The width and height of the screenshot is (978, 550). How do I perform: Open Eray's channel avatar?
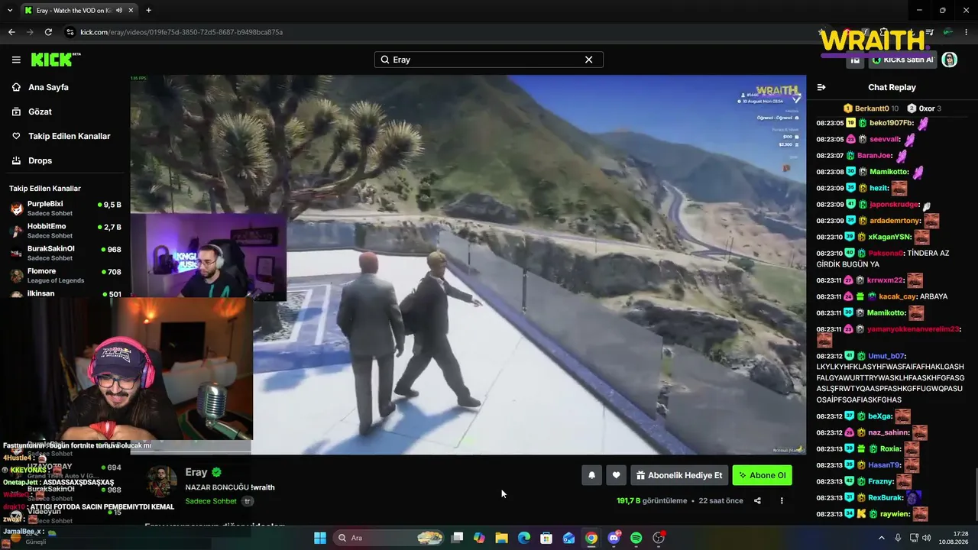point(161,481)
